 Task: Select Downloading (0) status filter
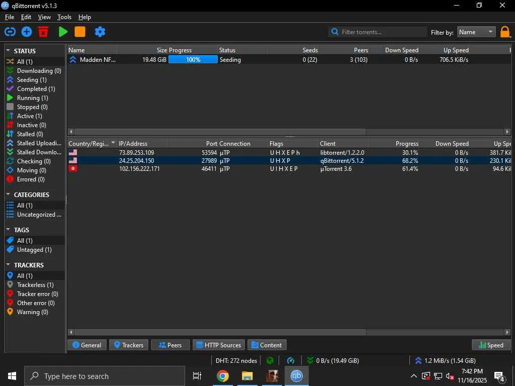coord(35,70)
